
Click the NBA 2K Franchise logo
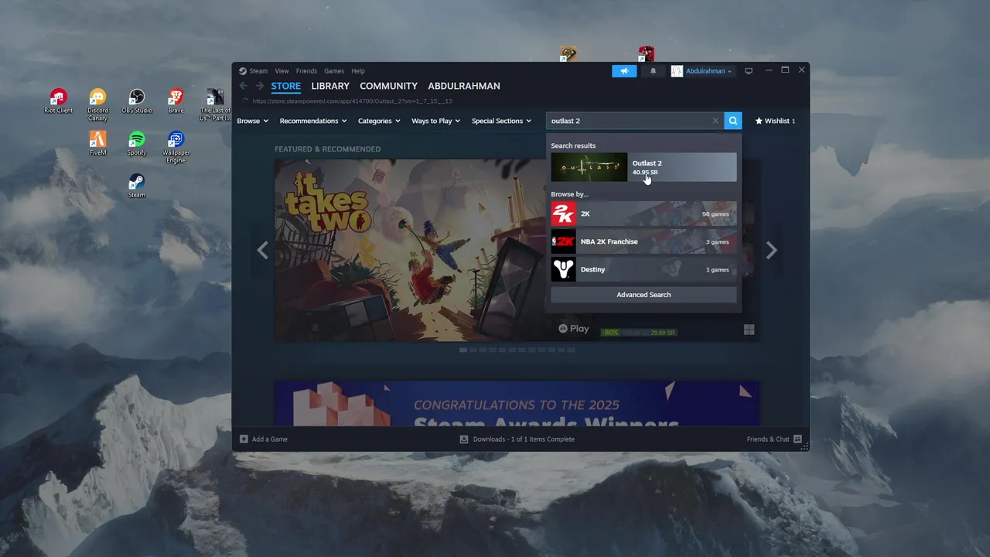pyautogui.click(x=563, y=241)
